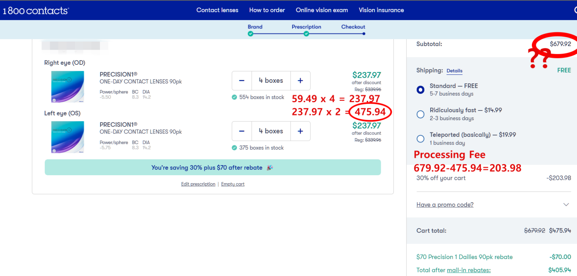Image resolution: width=577 pixels, height=276 pixels.
Task: Select Standard FREE shipping option
Action: click(x=420, y=90)
